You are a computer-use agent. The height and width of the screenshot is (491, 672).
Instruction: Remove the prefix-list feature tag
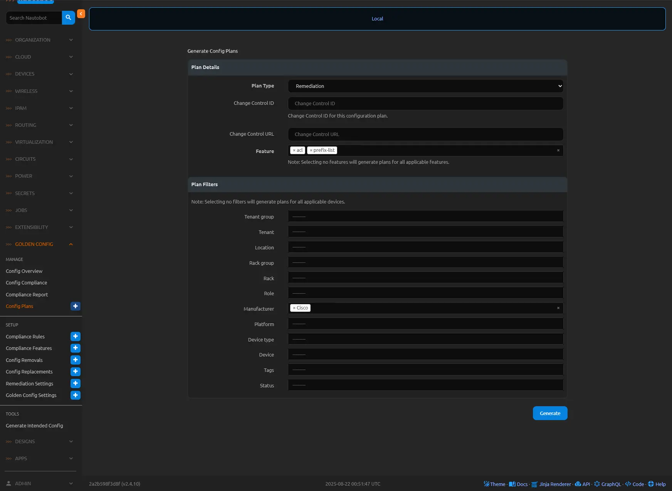click(x=311, y=150)
